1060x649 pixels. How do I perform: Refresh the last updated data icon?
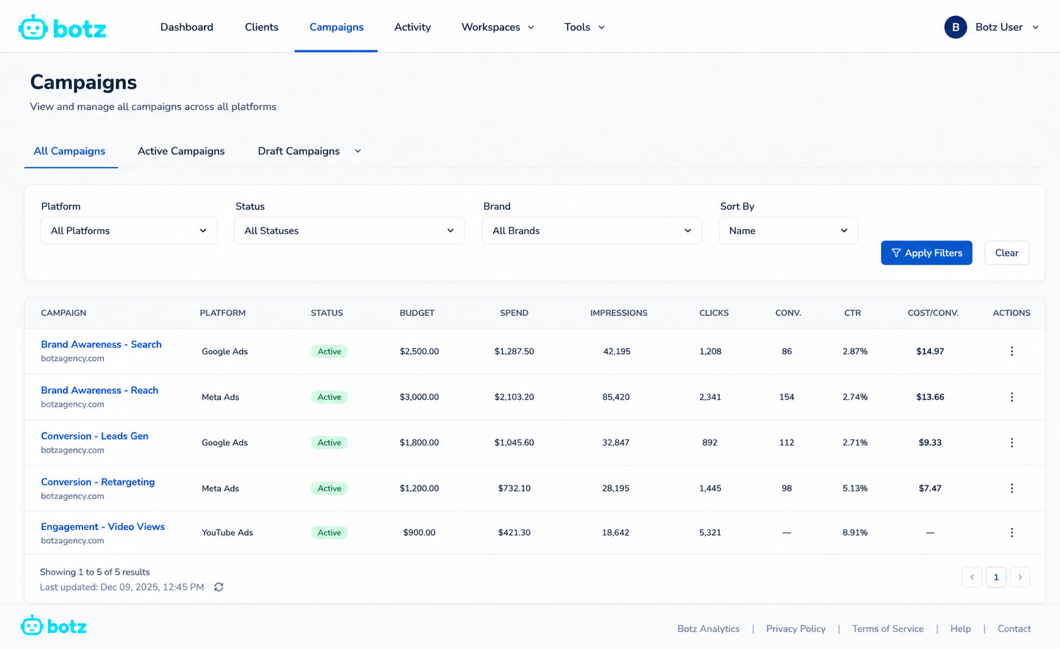219,587
